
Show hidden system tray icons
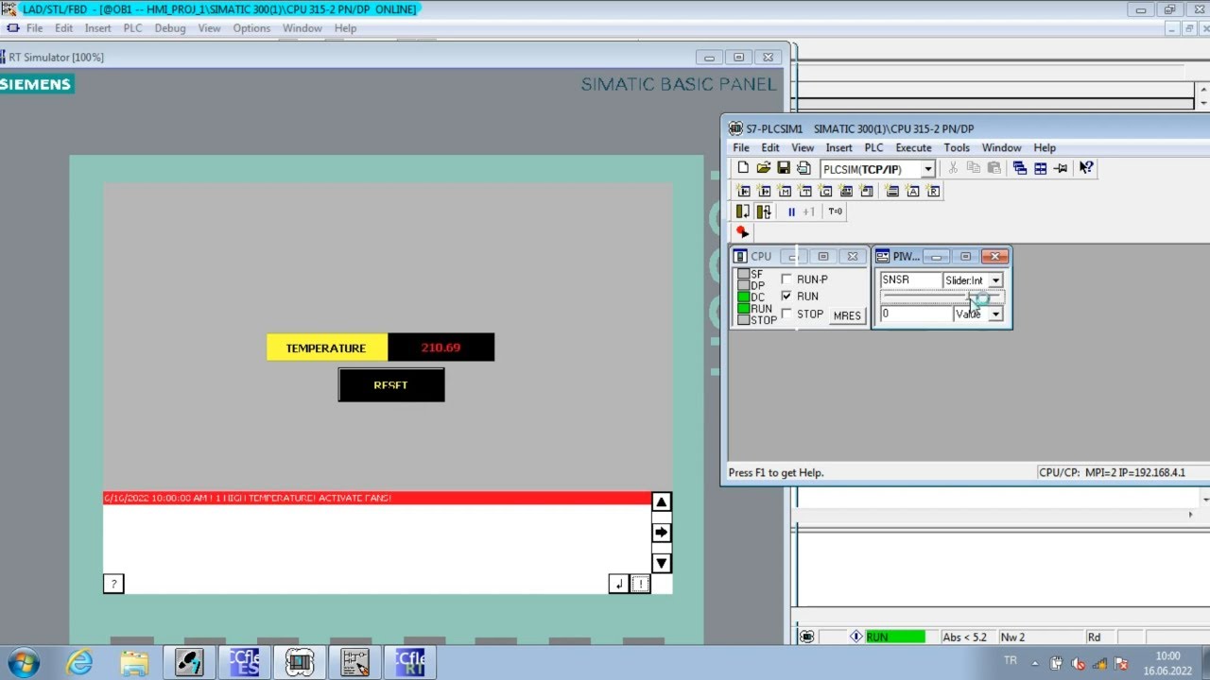click(x=1035, y=662)
